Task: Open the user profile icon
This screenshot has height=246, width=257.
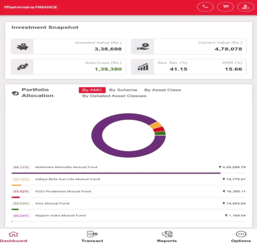Action: [245, 7]
